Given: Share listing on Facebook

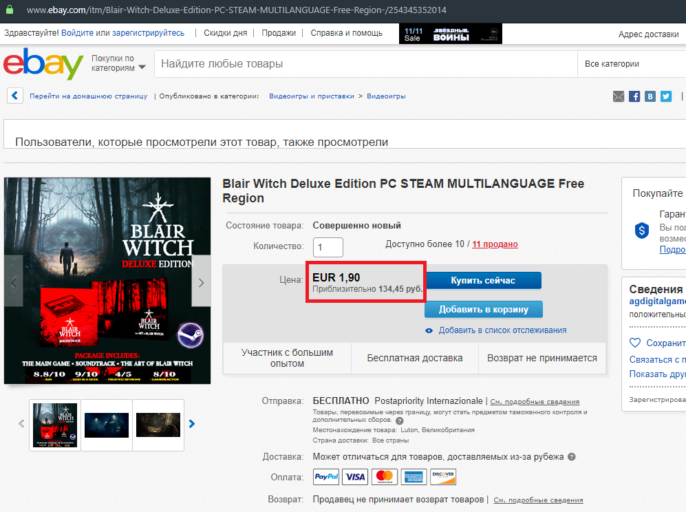Looking at the screenshot, I should (634, 96).
